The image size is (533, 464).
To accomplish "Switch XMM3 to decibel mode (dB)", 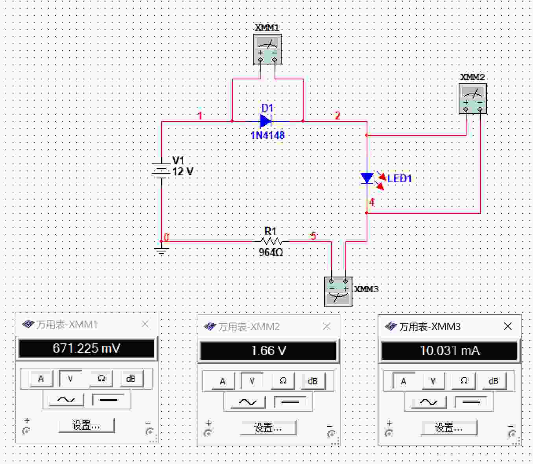I will click(494, 381).
